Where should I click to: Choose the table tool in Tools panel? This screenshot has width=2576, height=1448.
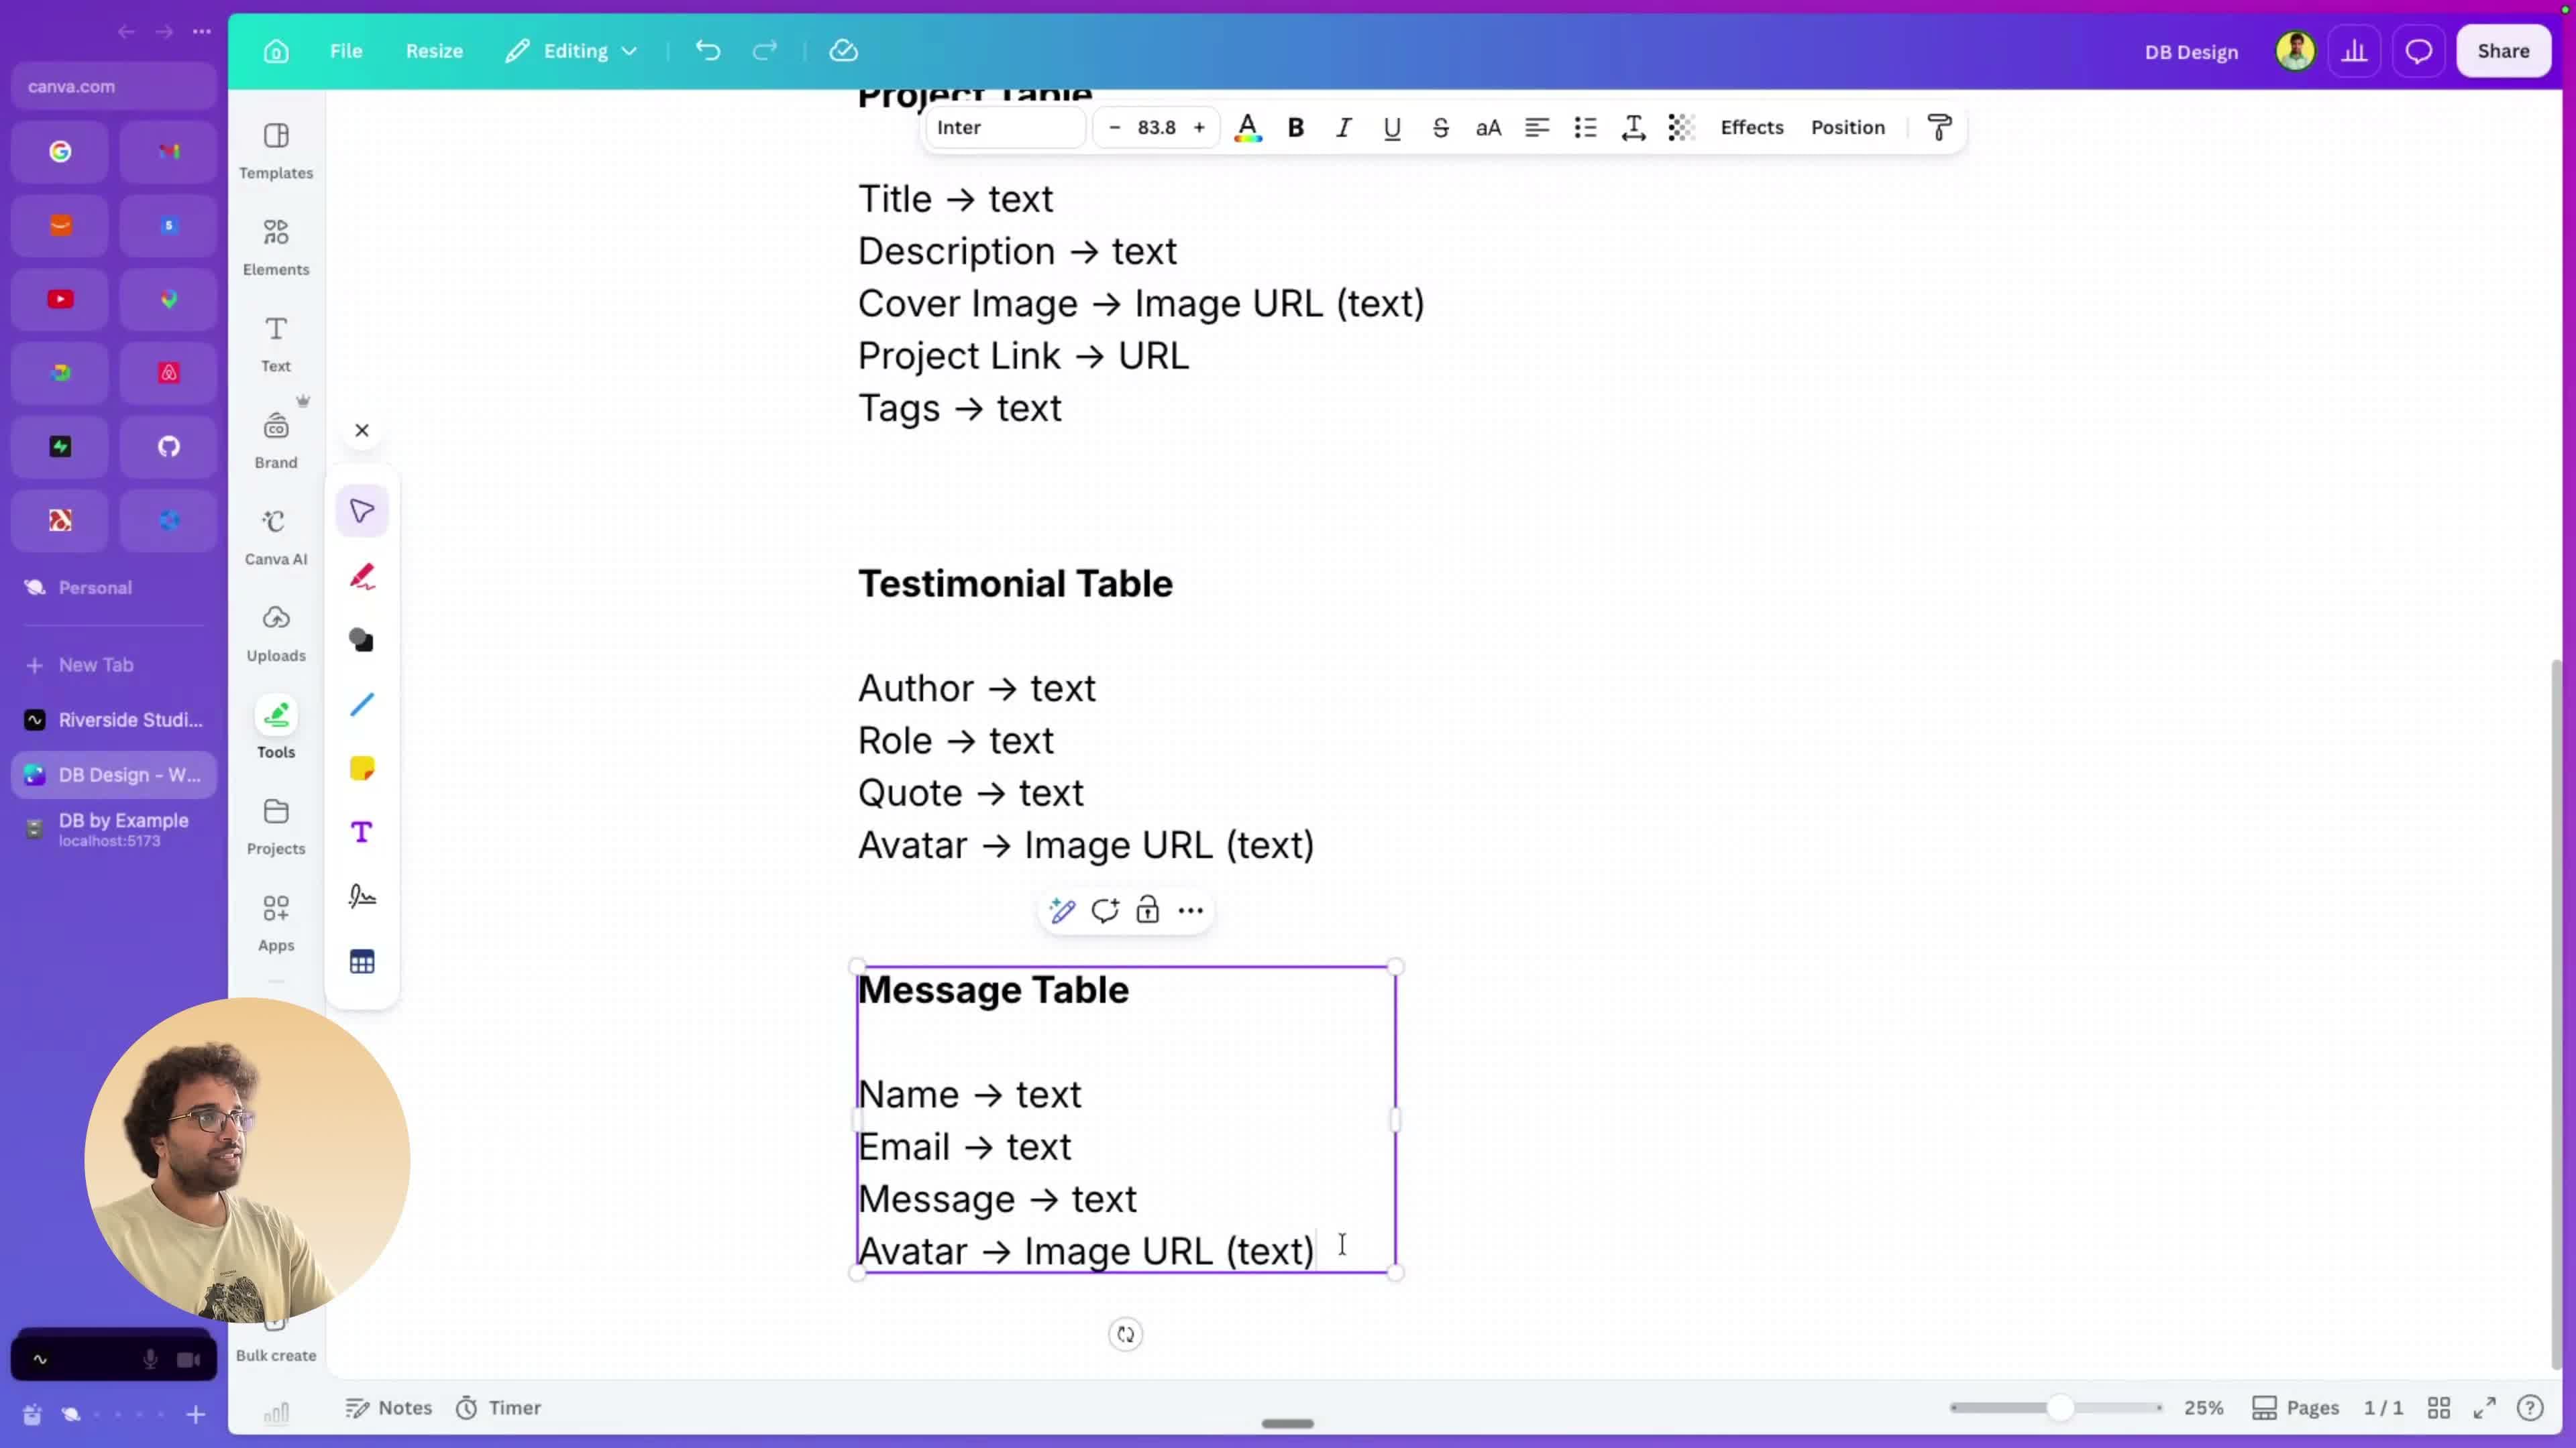362,961
